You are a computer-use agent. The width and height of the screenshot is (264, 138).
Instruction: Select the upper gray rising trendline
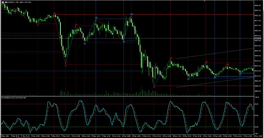[x=215, y=53]
